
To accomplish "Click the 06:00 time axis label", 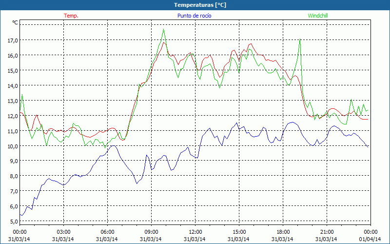I will 107,232.
